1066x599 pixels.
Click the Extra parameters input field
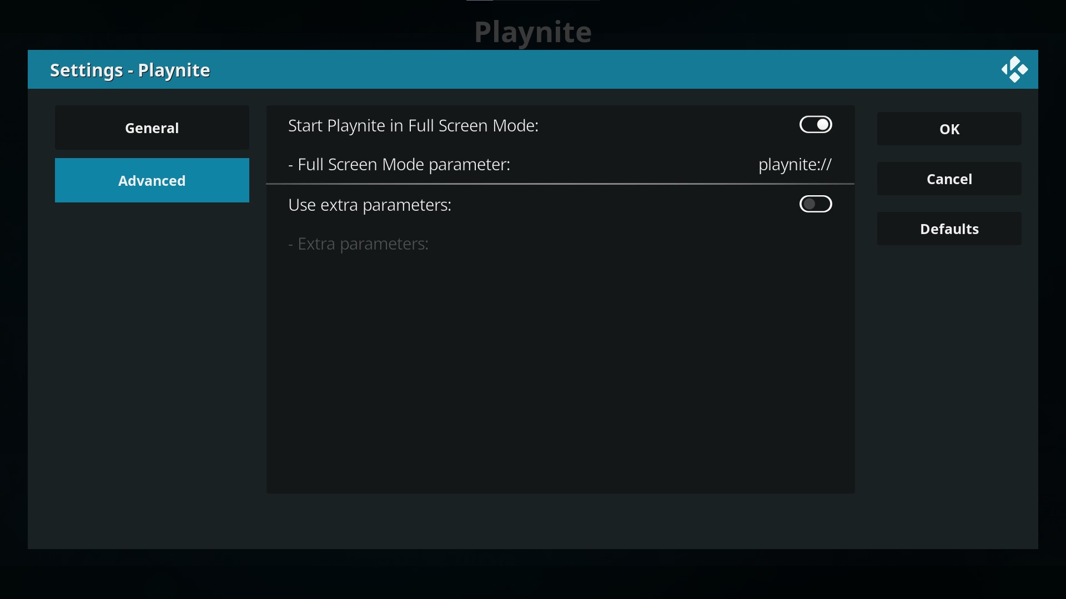[x=559, y=243]
